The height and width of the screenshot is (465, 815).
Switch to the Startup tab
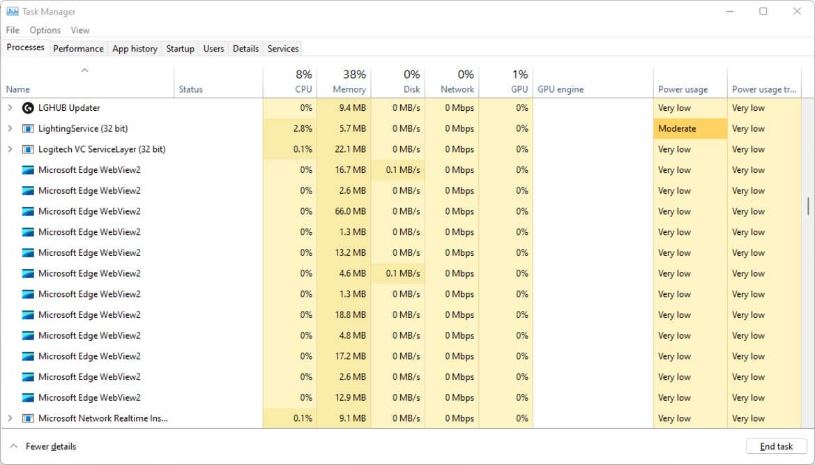[180, 48]
